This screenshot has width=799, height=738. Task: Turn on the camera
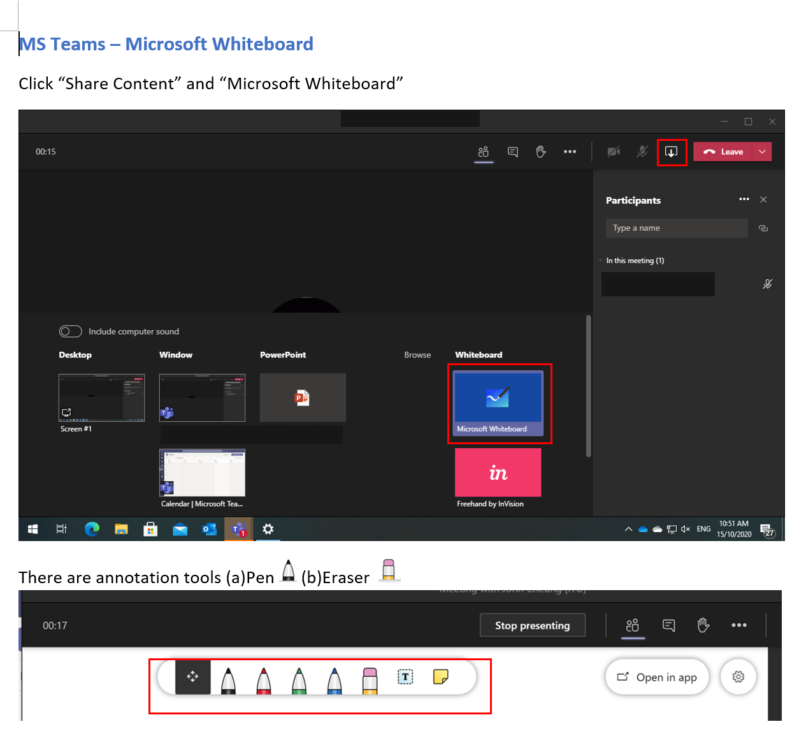click(614, 152)
